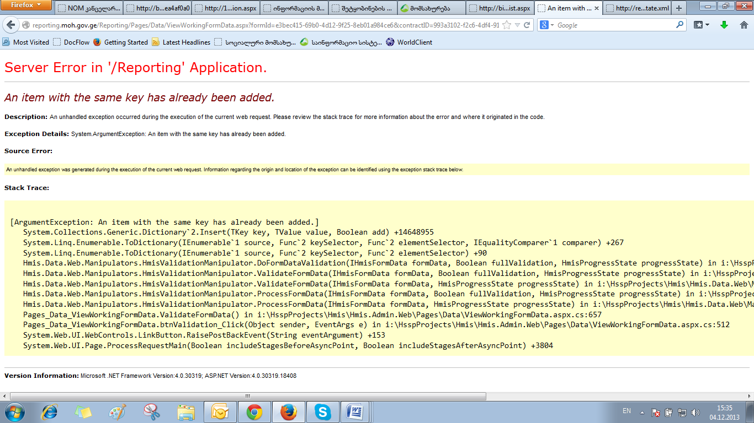Show hidden system tray icons
Image resolution: width=754 pixels, height=423 pixels.
pyautogui.click(x=642, y=412)
